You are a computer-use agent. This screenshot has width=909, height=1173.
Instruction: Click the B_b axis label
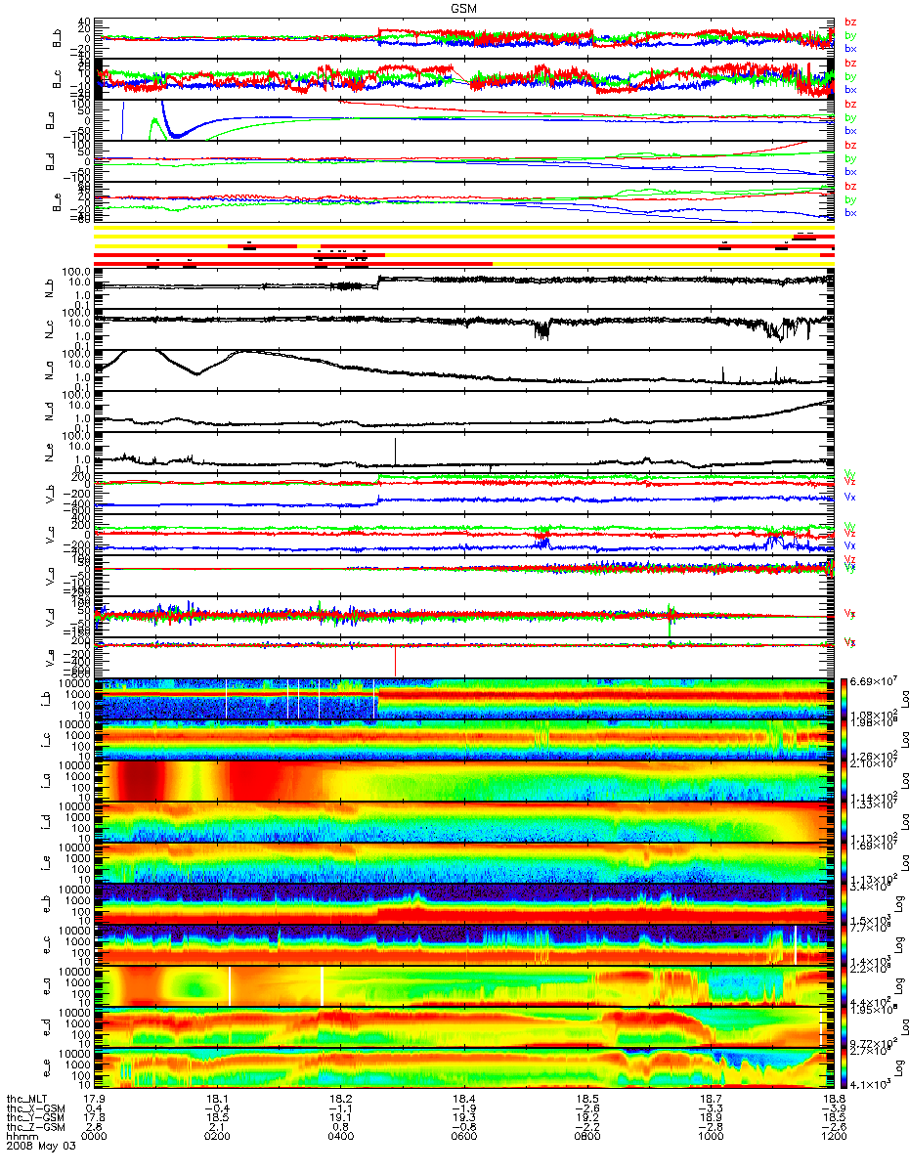click(x=57, y=37)
